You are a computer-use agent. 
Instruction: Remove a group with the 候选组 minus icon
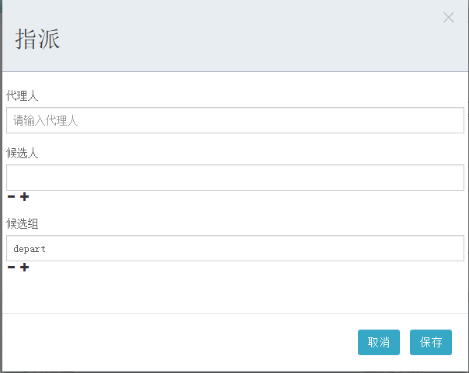point(11,268)
